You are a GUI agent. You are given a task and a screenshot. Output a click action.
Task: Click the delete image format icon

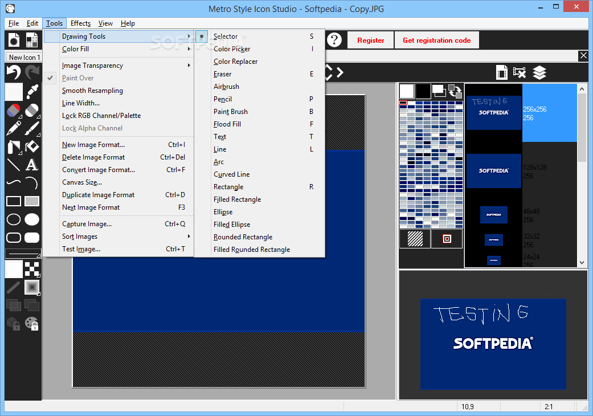[520, 72]
